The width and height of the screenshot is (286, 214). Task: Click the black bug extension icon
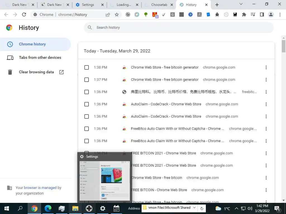click(x=217, y=14)
